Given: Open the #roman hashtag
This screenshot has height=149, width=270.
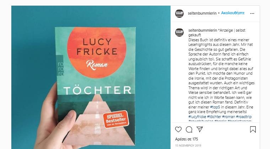Looking at the screenshot, I should tap(228, 117).
